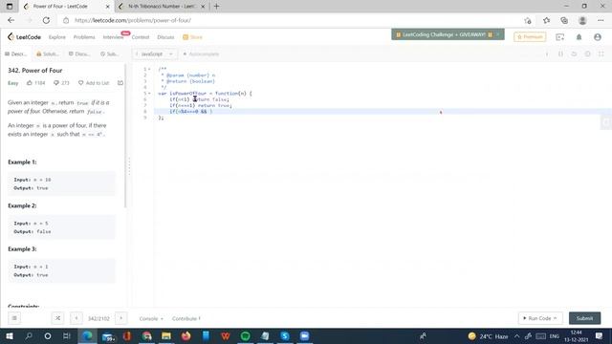Toggle the Autocomplete option
This screenshot has height=344, width=612.
tap(201, 54)
